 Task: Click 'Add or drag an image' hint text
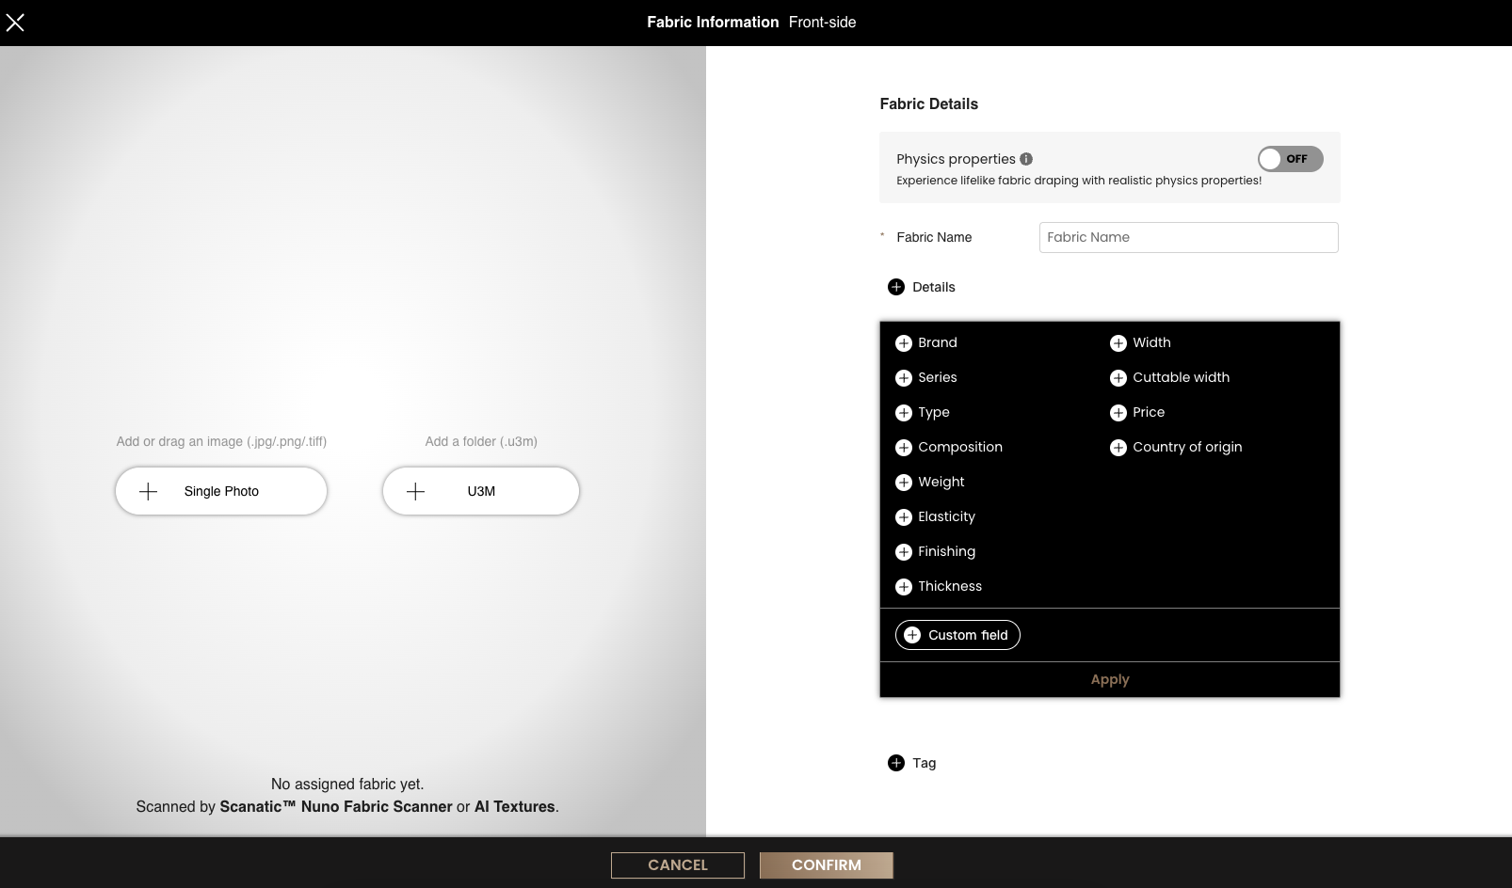pyautogui.click(x=221, y=441)
